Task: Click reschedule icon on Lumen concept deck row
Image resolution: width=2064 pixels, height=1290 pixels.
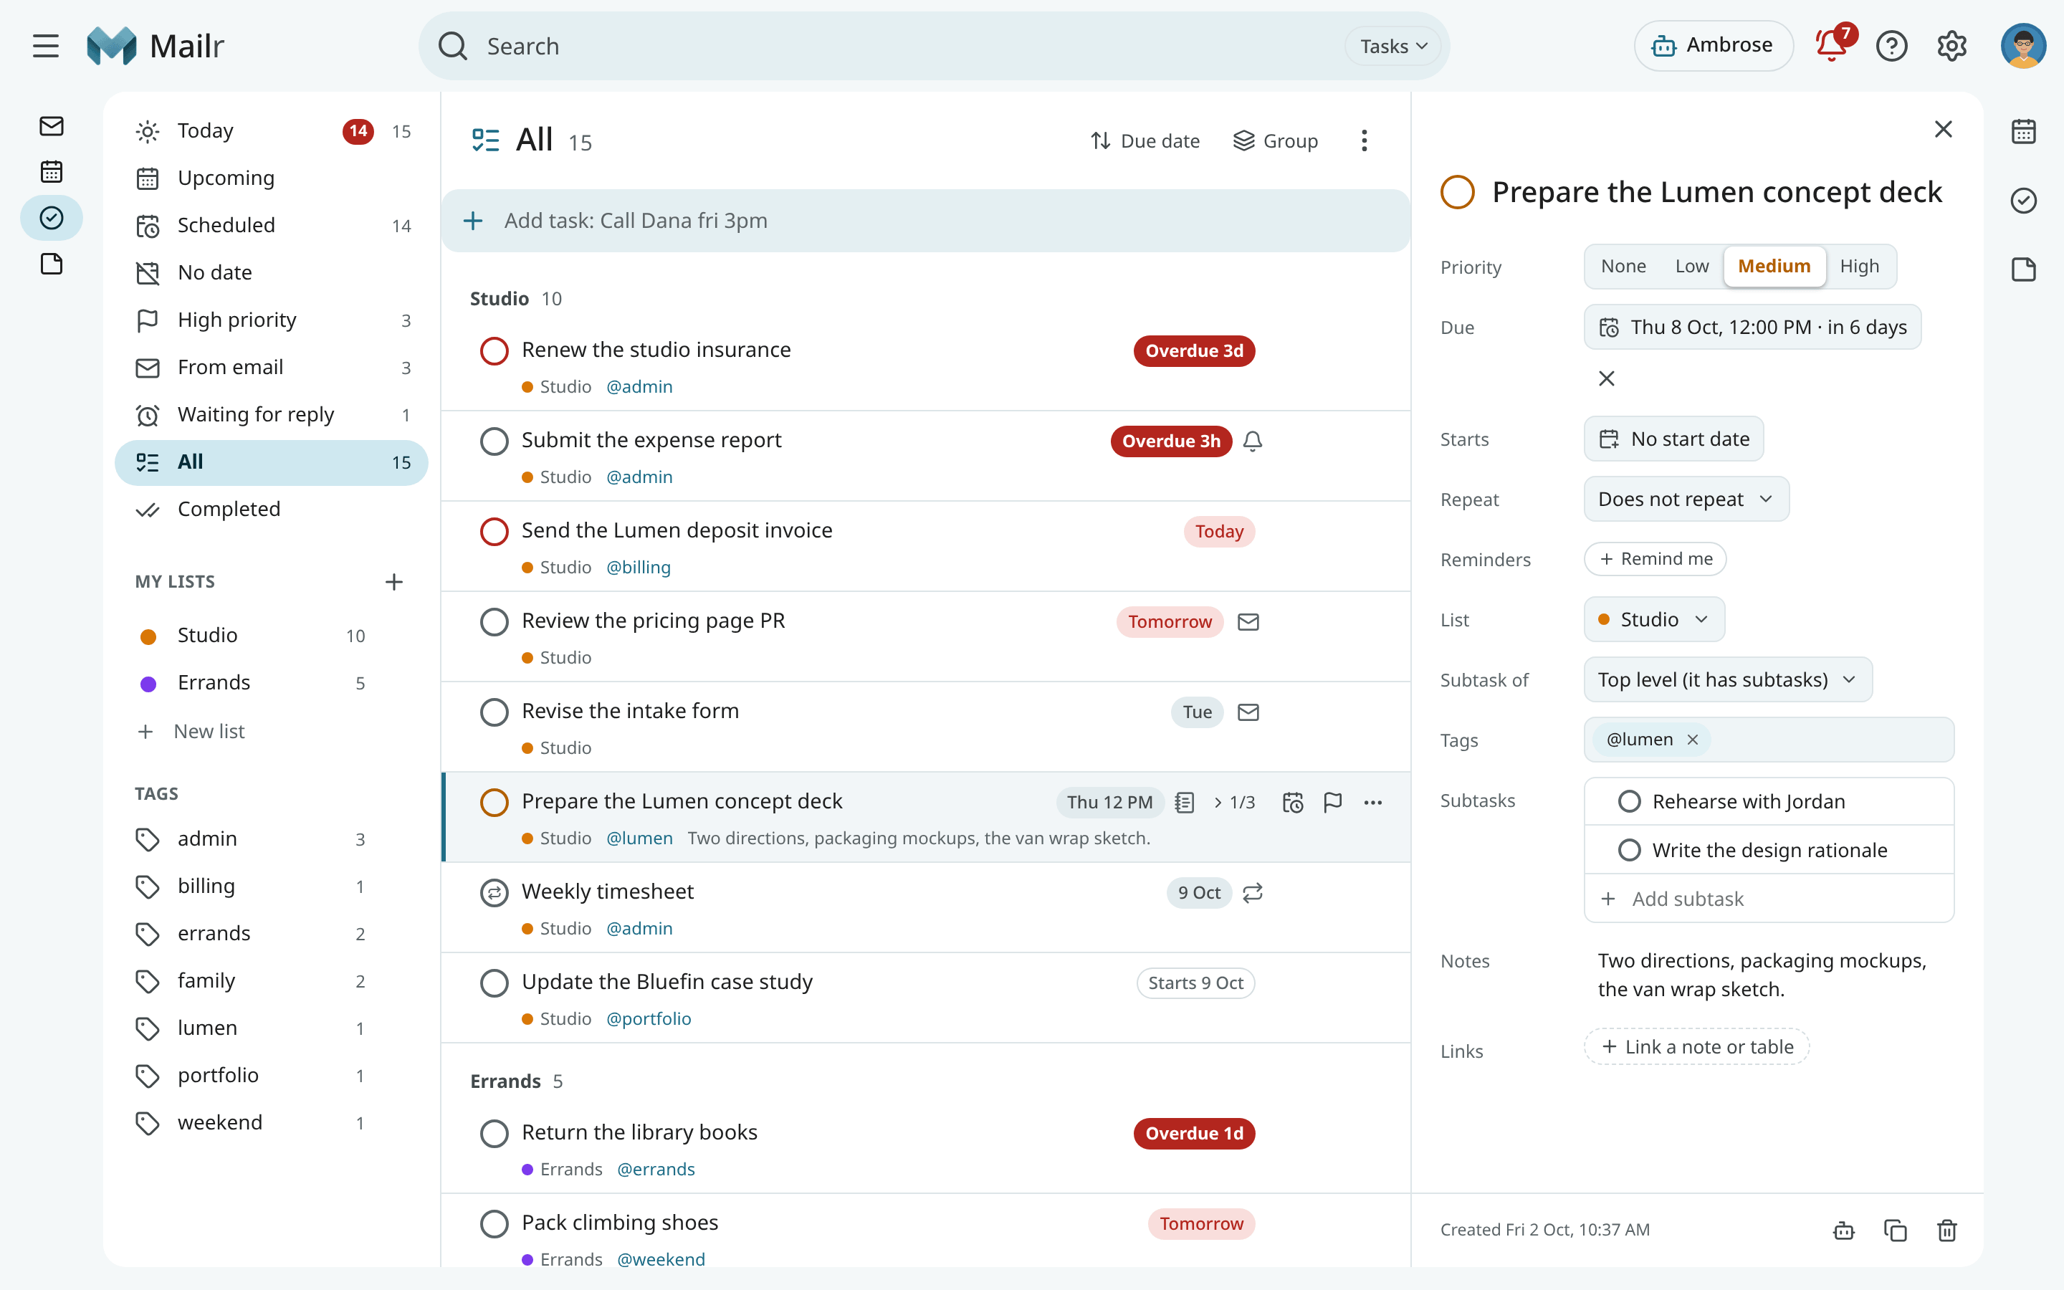Action: click(x=1292, y=802)
